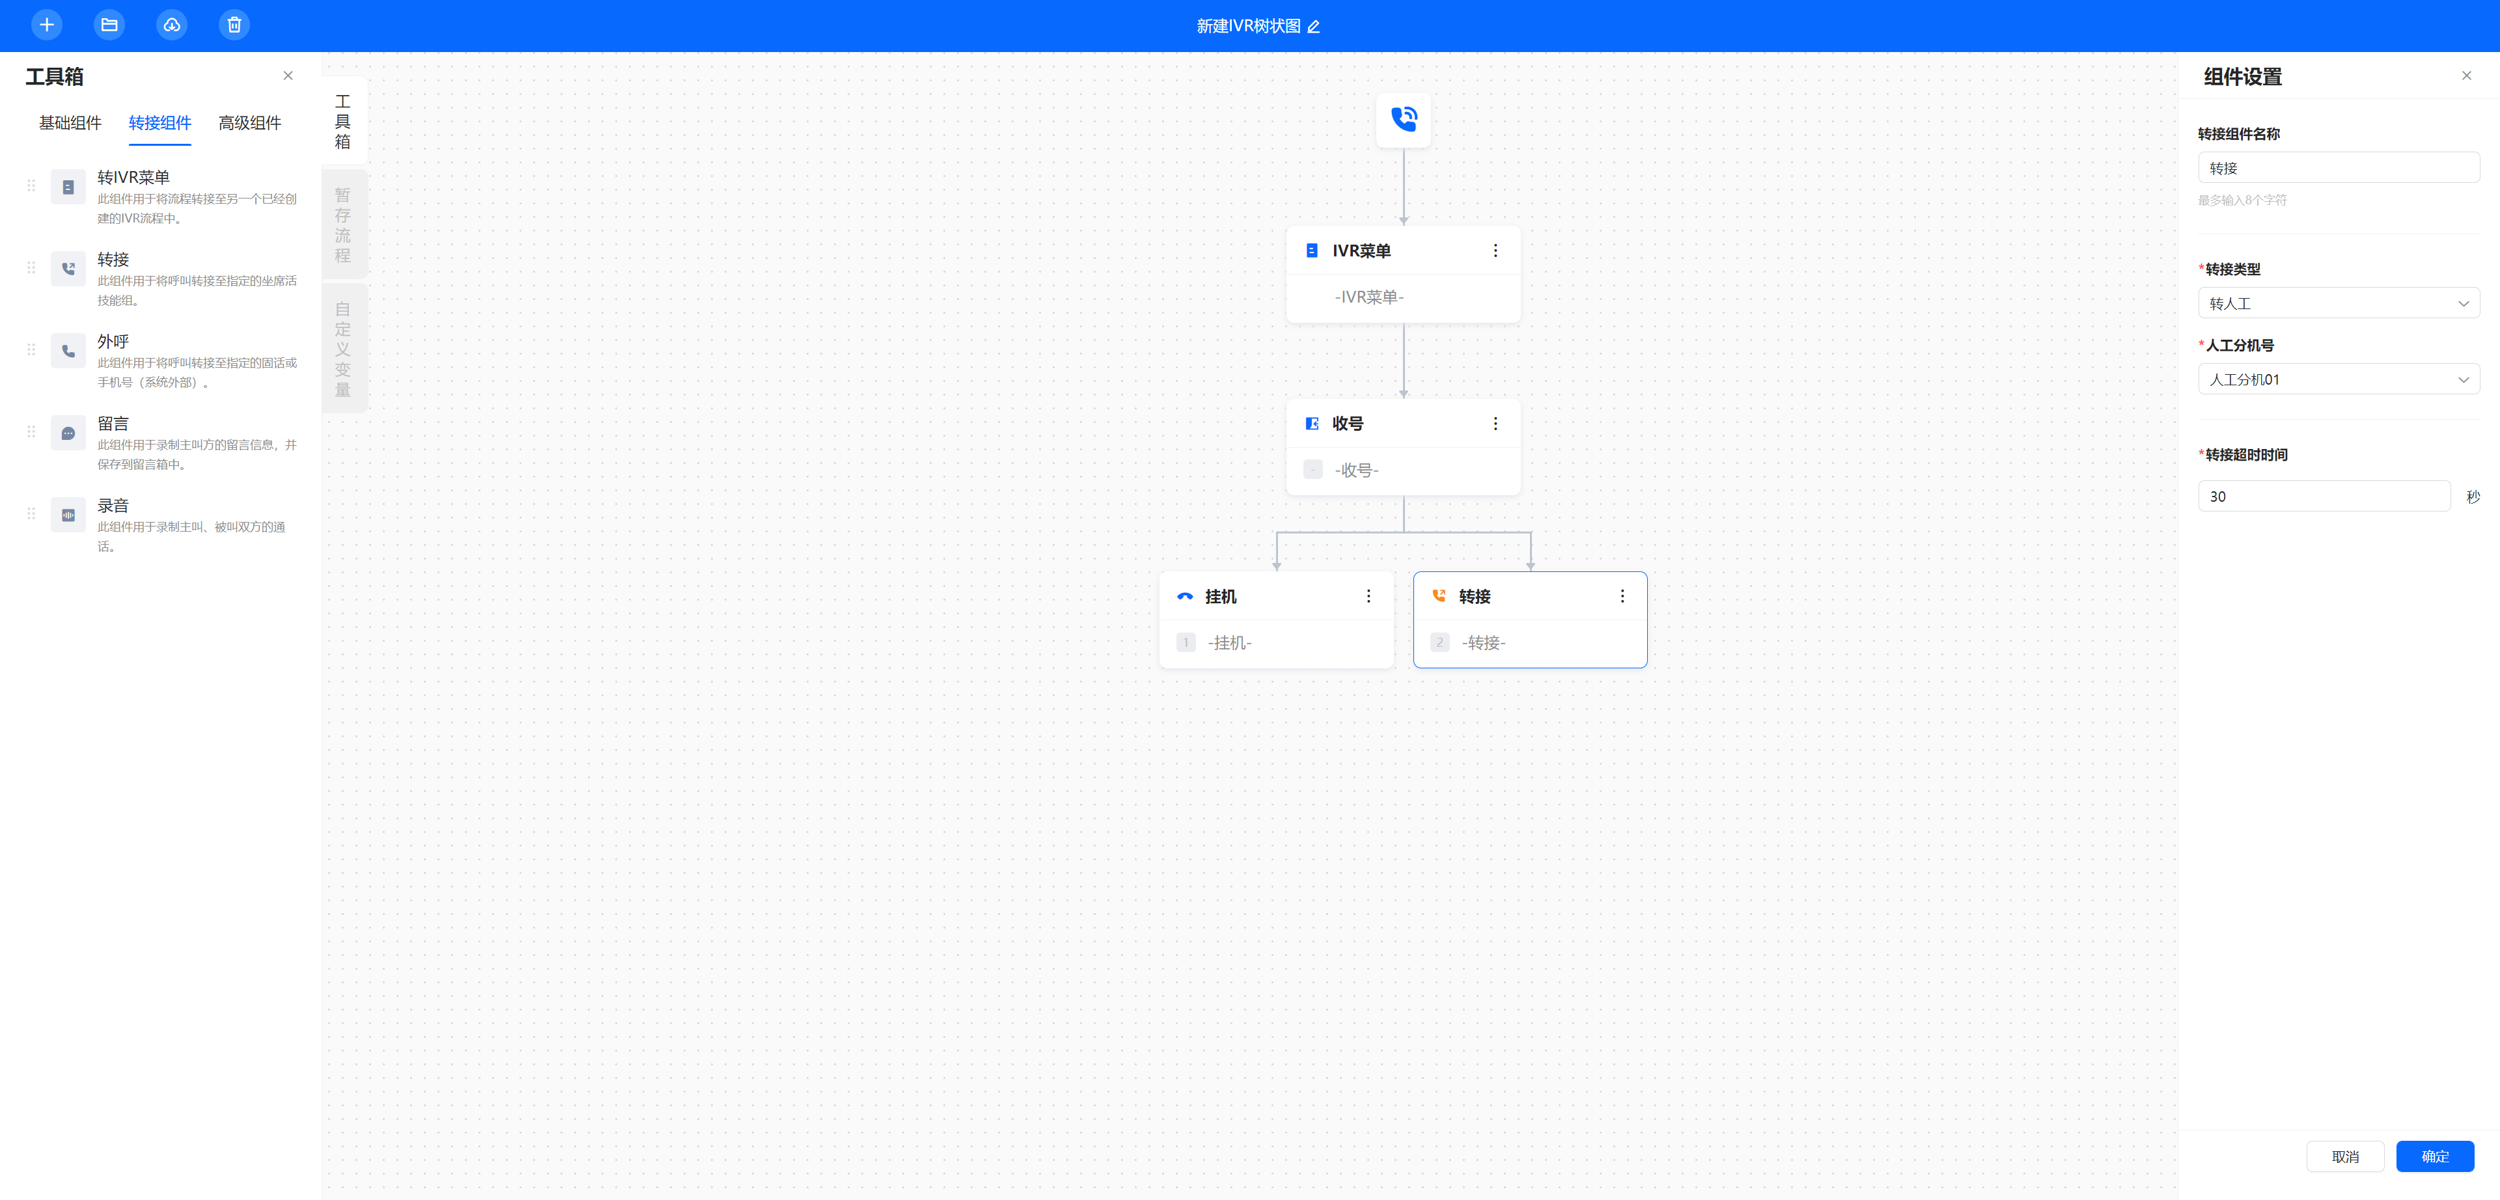Close the 组件设置 panel
Image resolution: width=2500 pixels, height=1200 pixels.
point(2466,75)
